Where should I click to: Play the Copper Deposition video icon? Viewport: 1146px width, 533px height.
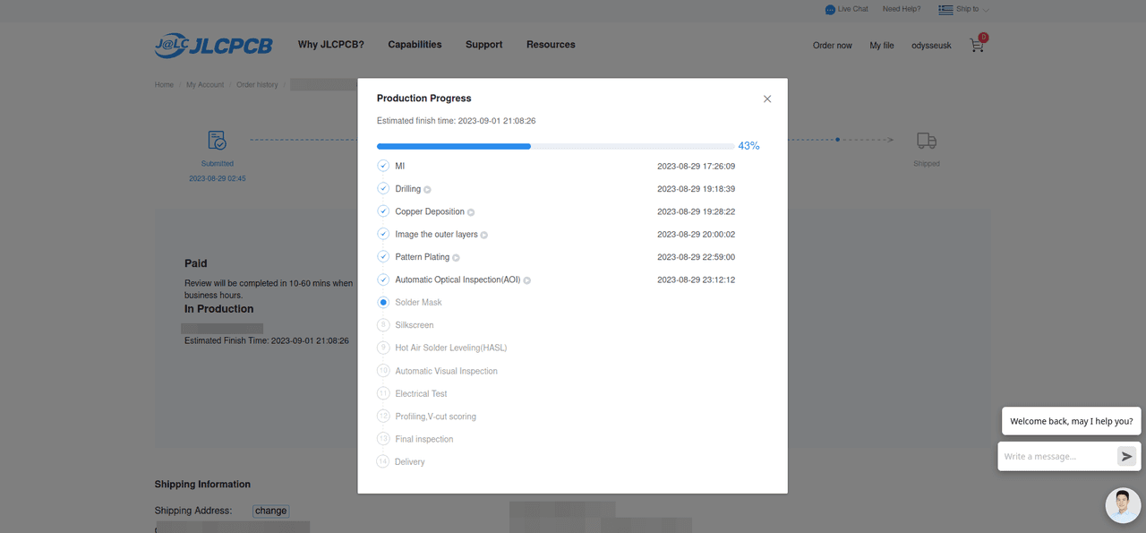click(471, 212)
